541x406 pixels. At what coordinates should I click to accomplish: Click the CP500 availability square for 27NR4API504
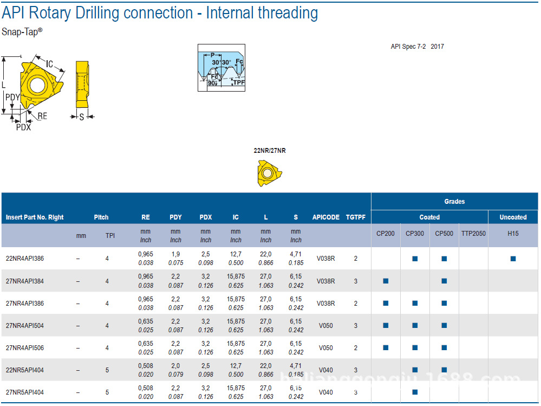[445, 325]
